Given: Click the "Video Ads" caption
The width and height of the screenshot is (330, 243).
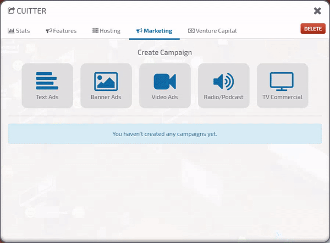Looking at the screenshot, I should (x=165, y=97).
